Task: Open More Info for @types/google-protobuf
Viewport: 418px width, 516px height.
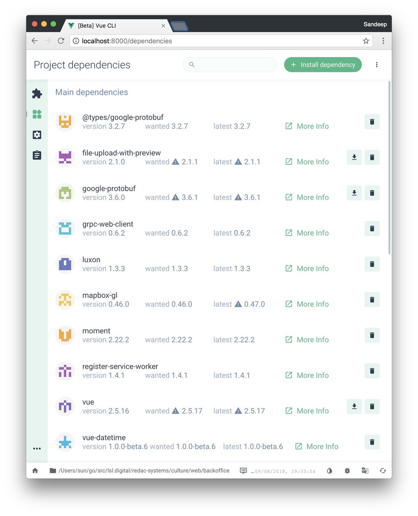Action: click(x=307, y=126)
